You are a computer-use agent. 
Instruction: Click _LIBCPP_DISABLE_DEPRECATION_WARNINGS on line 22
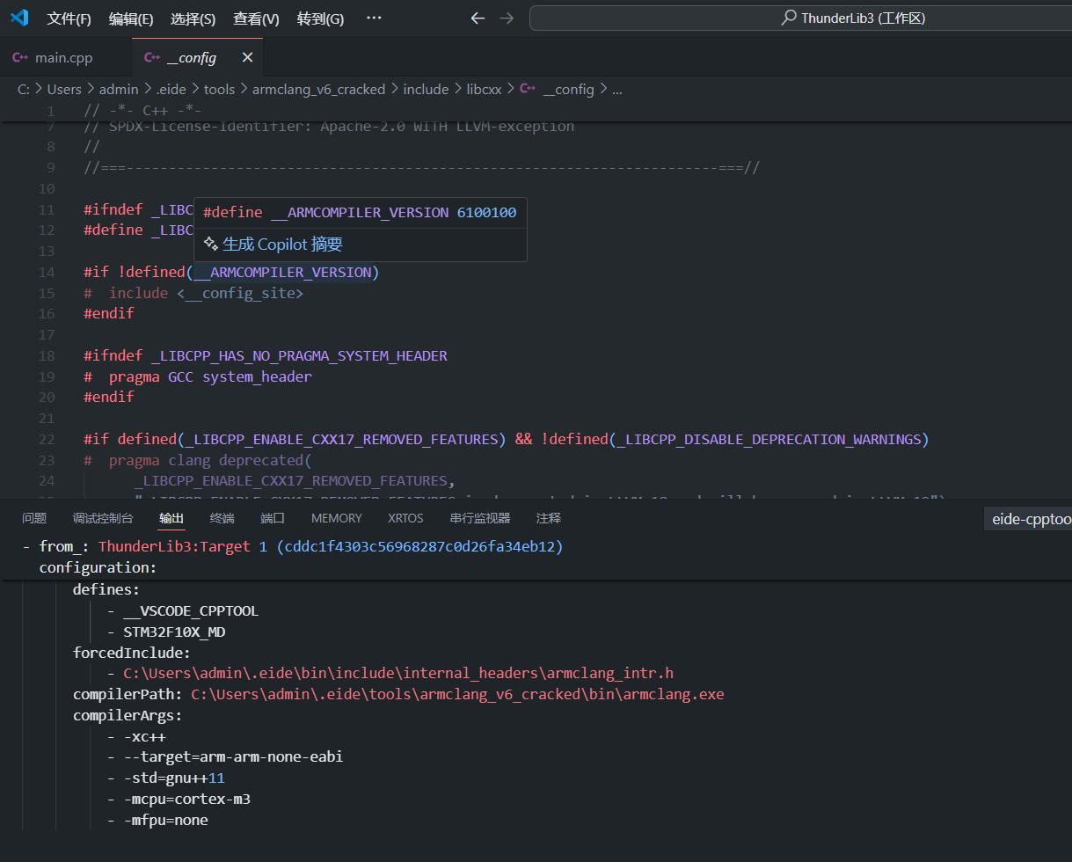coord(769,439)
